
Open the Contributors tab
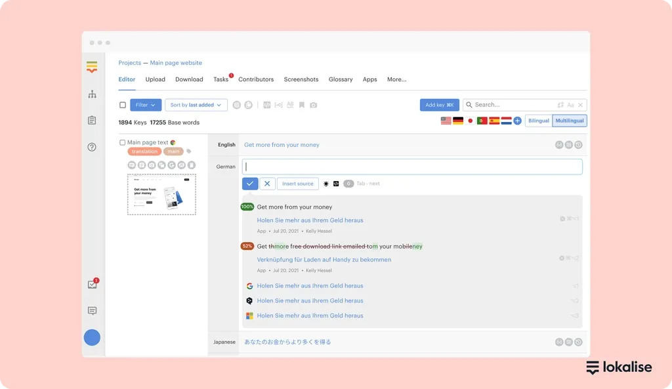click(x=256, y=79)
